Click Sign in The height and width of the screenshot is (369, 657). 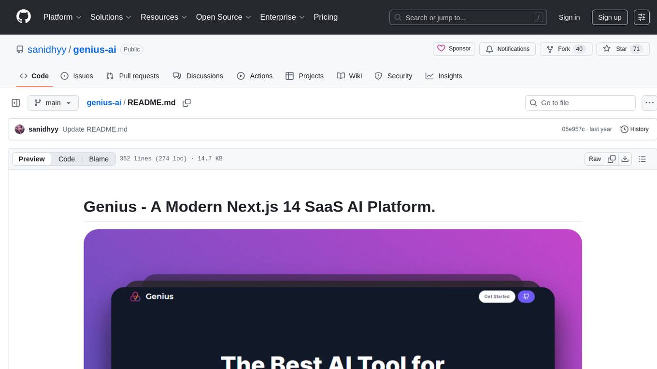point(569,17)
